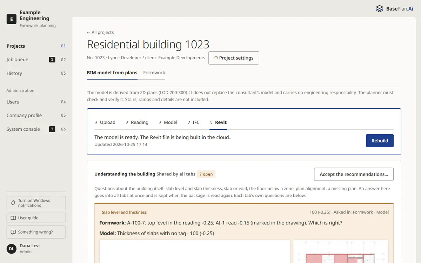The width and height of the screenshot is (421, 263).
Task: Click the Asked in: Formwork · Model text
Action: 361,212
